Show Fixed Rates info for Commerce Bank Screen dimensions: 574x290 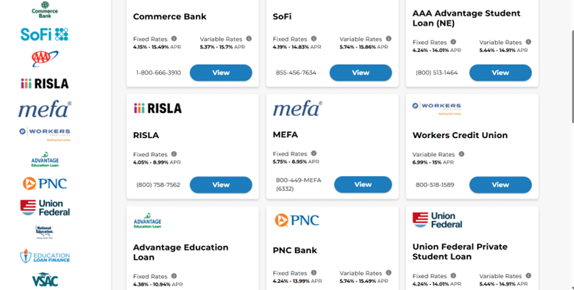[x=174, y=39]
